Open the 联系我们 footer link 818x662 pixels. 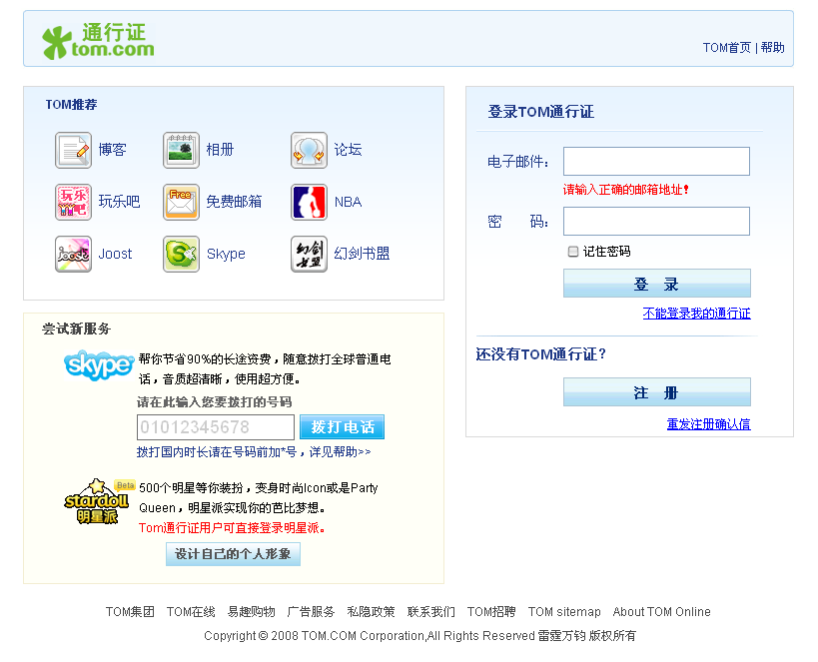click(430, 611)
